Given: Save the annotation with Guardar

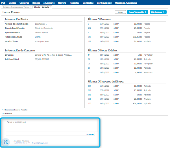Looking at the screenshot, I should (x=90, y=134).
